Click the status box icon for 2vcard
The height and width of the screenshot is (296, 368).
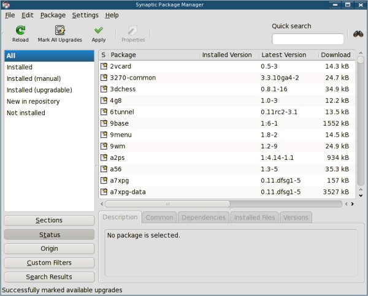pos(104,67)
